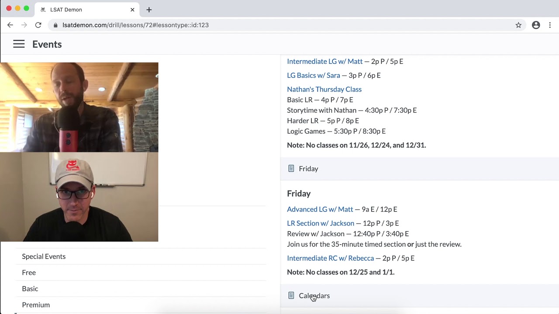Click 'Join us for the 35-minute timed section' text
559x314 pixels.
(x=374, y=244)
